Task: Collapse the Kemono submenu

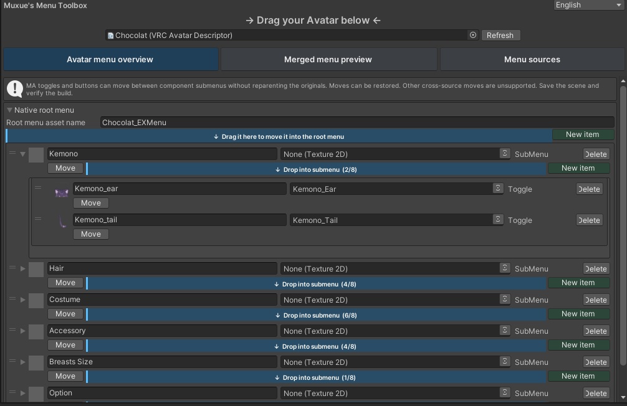Action: (x=23, y=154)
